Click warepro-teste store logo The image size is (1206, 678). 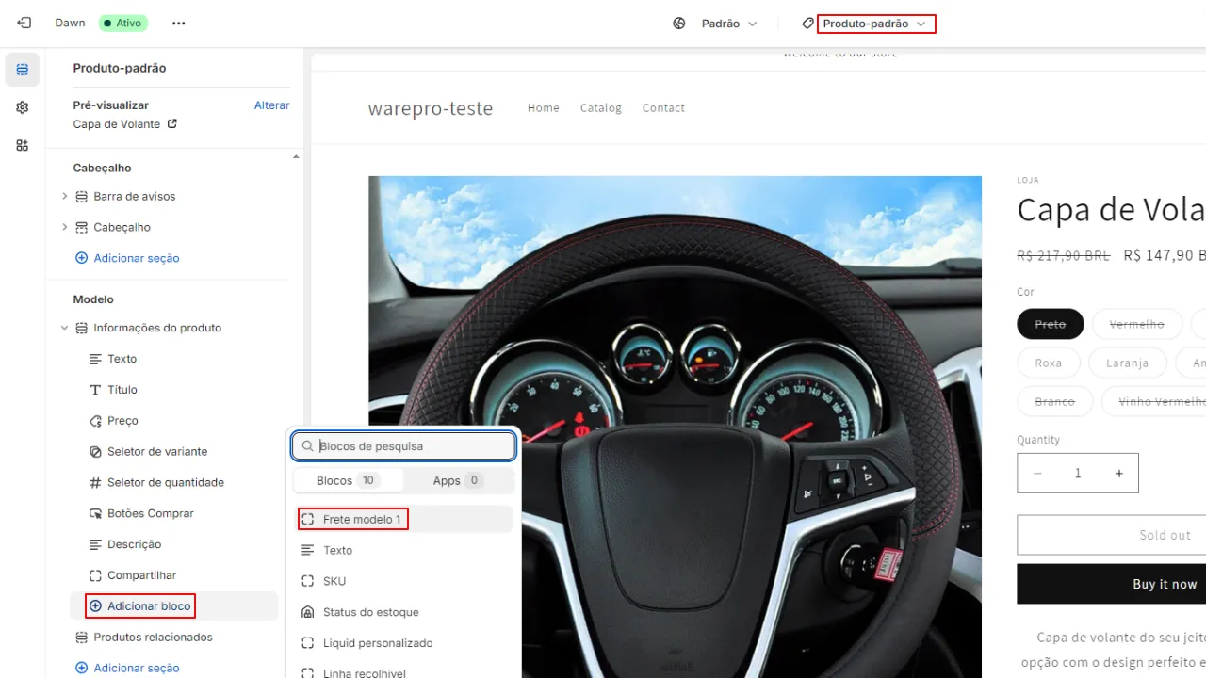[431, 108]
